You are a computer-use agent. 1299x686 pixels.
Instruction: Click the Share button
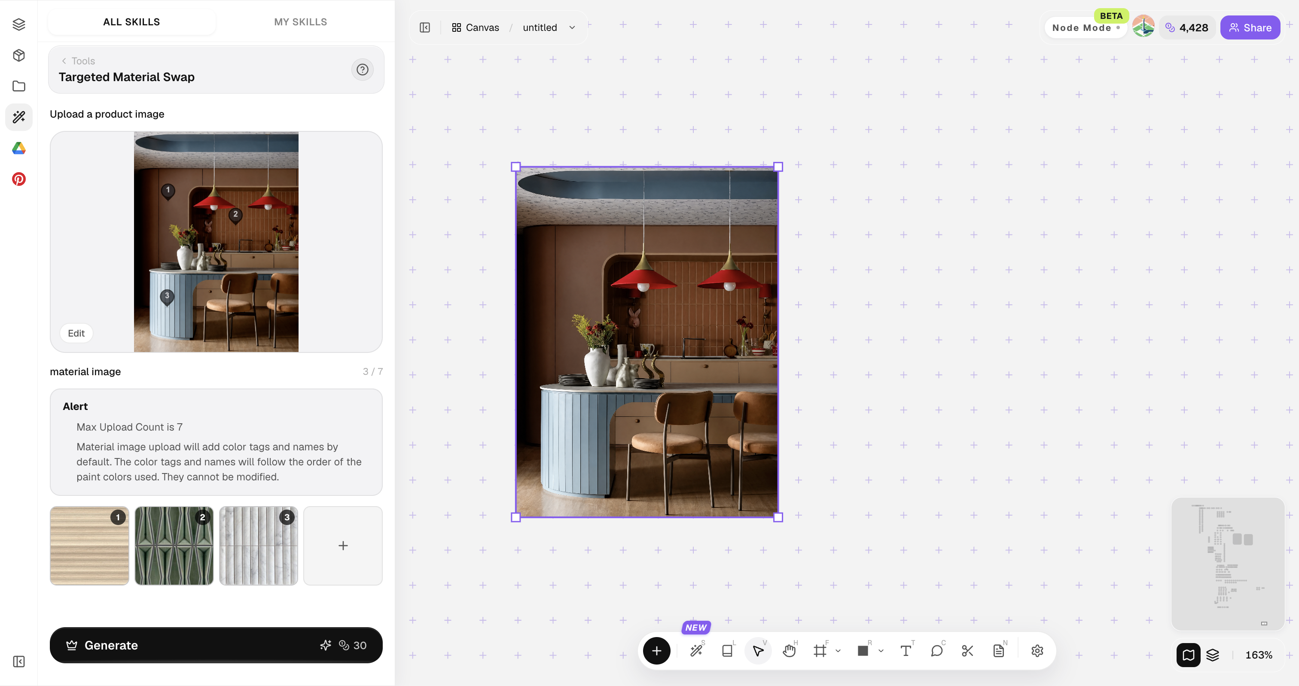1250,28
